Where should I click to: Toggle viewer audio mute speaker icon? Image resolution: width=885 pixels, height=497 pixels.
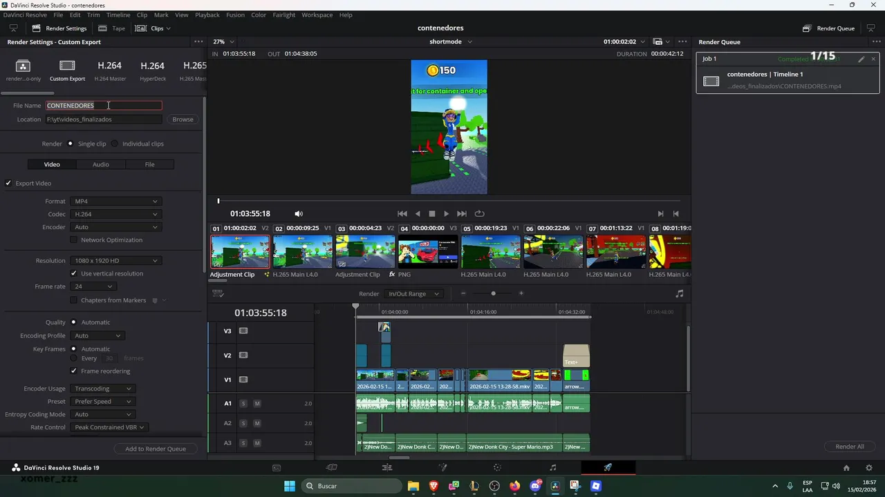point(299,214)
